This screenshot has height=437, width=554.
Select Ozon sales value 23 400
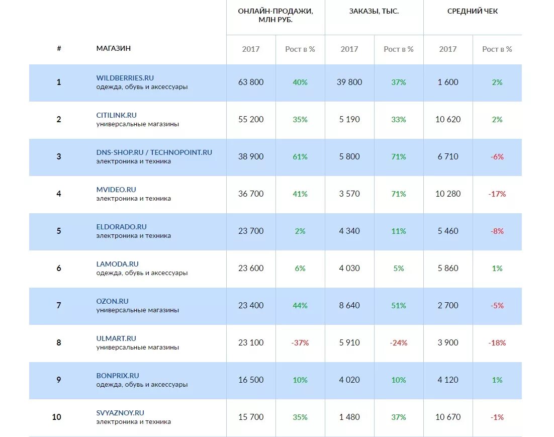click(x=251, y=305)
